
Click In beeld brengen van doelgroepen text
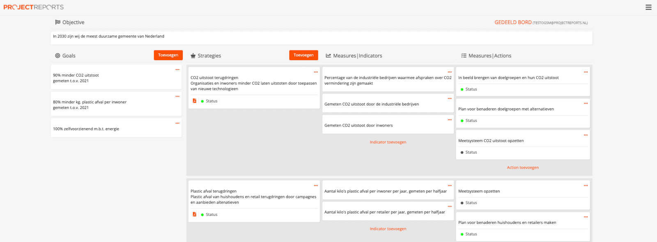pos(508,78)
